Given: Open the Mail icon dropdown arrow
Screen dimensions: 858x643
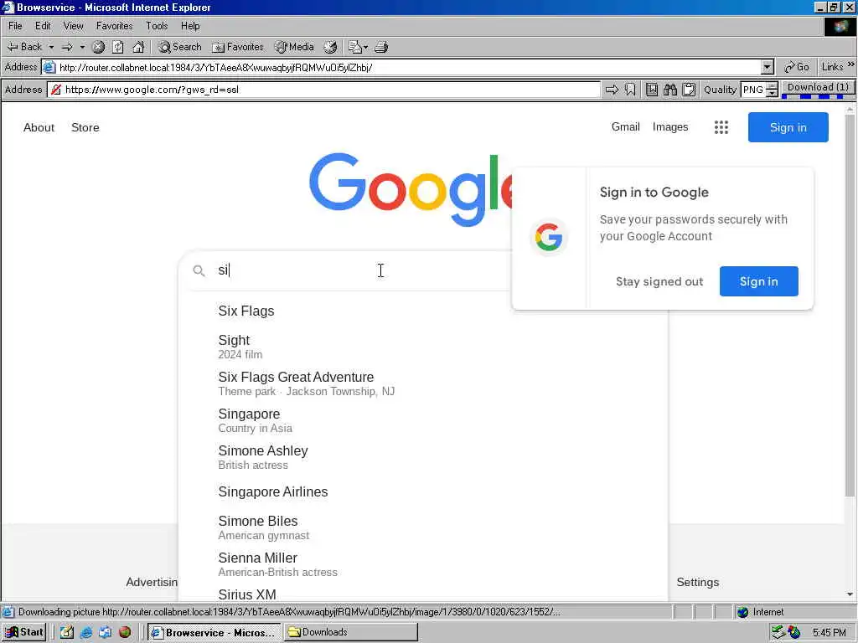Looking at the screenshot, I should pos(365,47).
